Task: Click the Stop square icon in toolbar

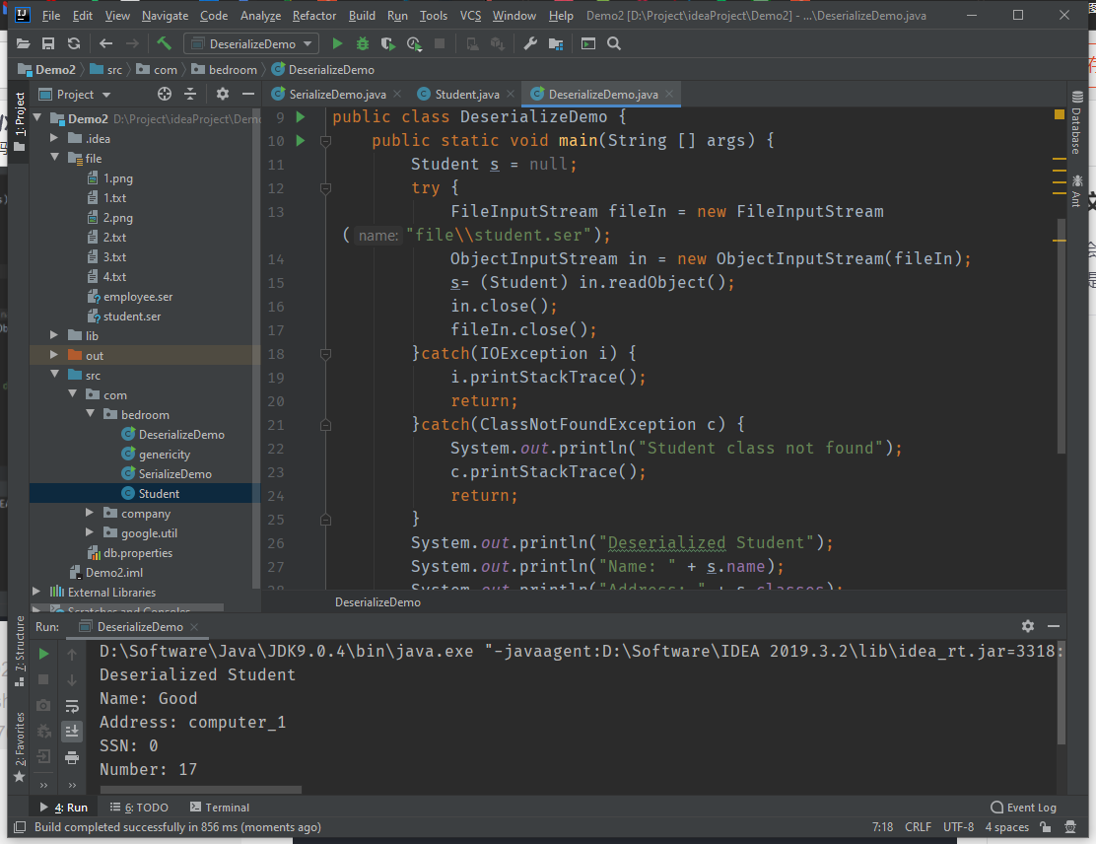Action: (440, 44)
